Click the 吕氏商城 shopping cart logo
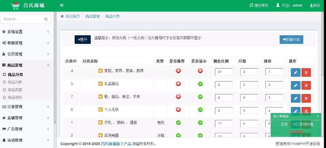 15,5
